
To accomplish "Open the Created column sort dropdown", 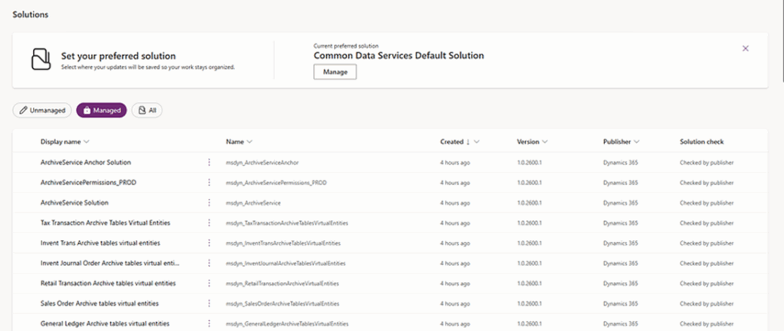I will 477,141.
